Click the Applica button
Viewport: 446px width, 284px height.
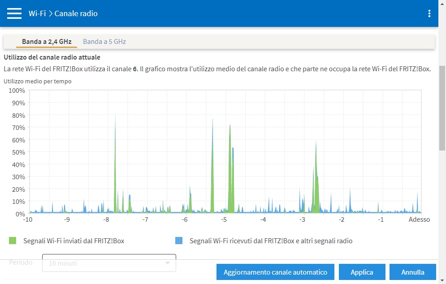coord(362,272)
